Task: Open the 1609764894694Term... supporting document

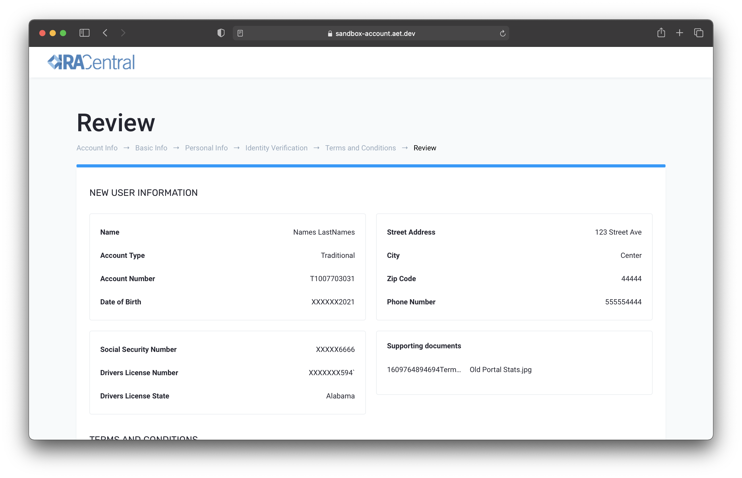Action: coord(424,370)
